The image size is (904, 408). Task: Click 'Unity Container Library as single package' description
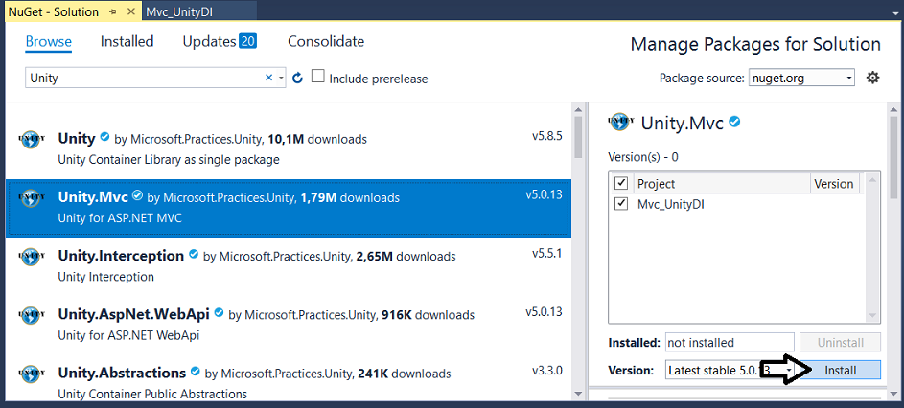coord(169,160)
